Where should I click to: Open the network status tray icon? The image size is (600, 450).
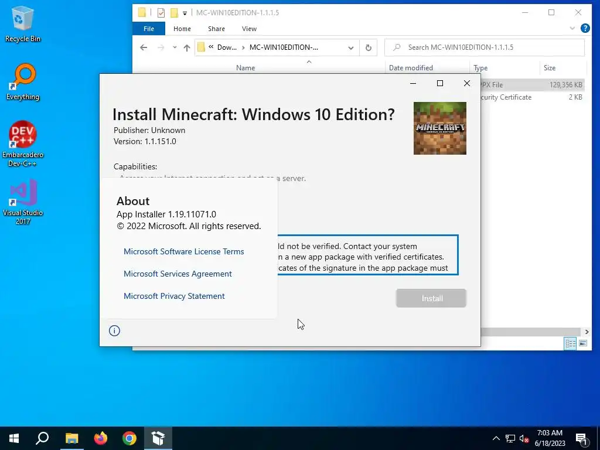[510, 438]
